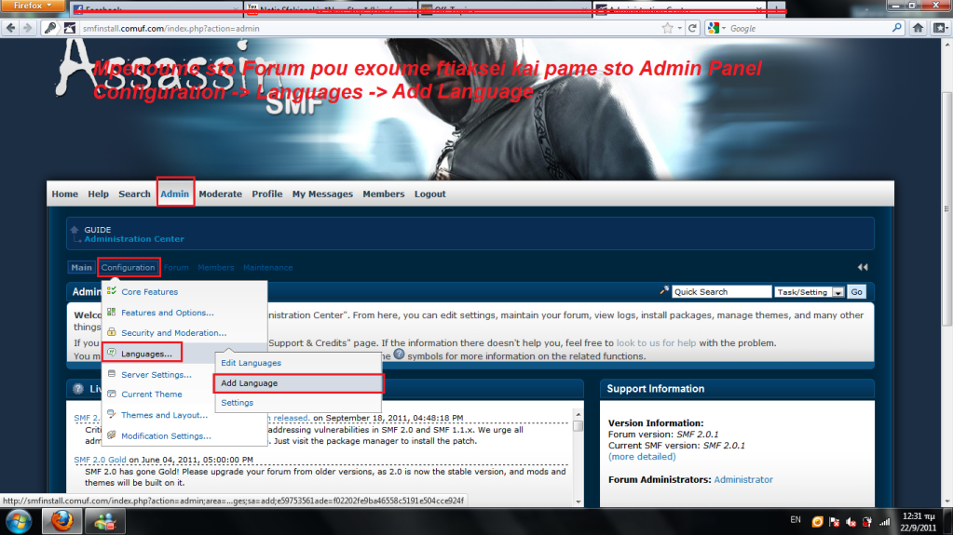The image size is (953, 535).
Task: Choose Edit Languages in the submenu
Action: tap(251, 363)
